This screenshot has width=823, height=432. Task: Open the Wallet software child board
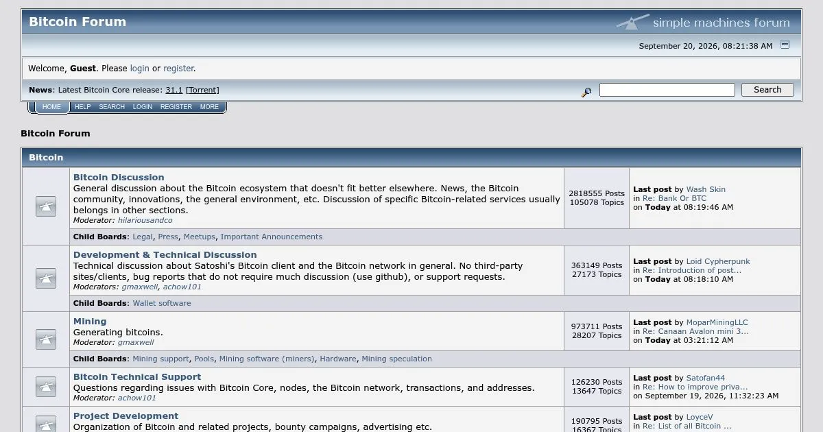click(x=162, y=303)
